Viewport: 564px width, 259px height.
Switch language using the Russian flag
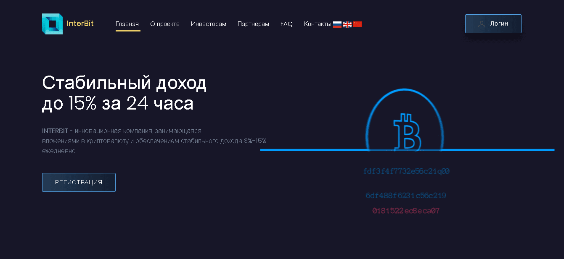click(x=337, y=24)
